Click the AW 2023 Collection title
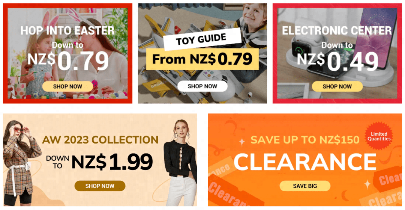Viewport: 405px width, 210px height. [x=100, y=140]
